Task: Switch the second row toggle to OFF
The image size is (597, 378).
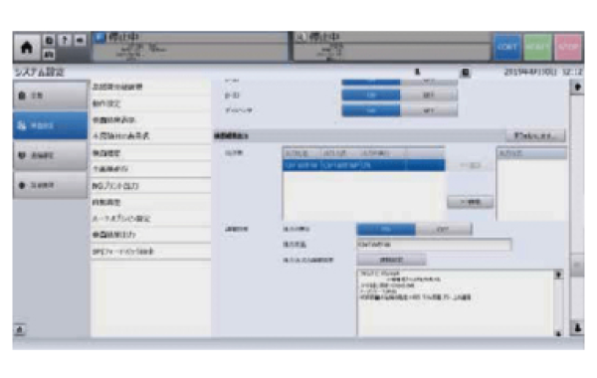Action: [x=429, y=95]
